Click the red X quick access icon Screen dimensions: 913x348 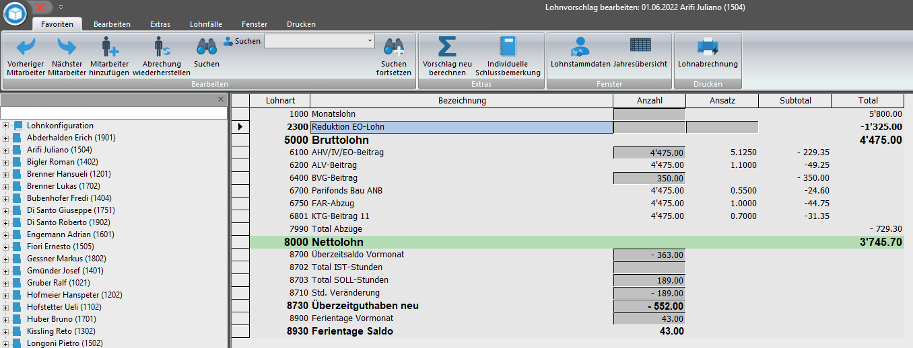pyautogui.click(x=40, y=7)
